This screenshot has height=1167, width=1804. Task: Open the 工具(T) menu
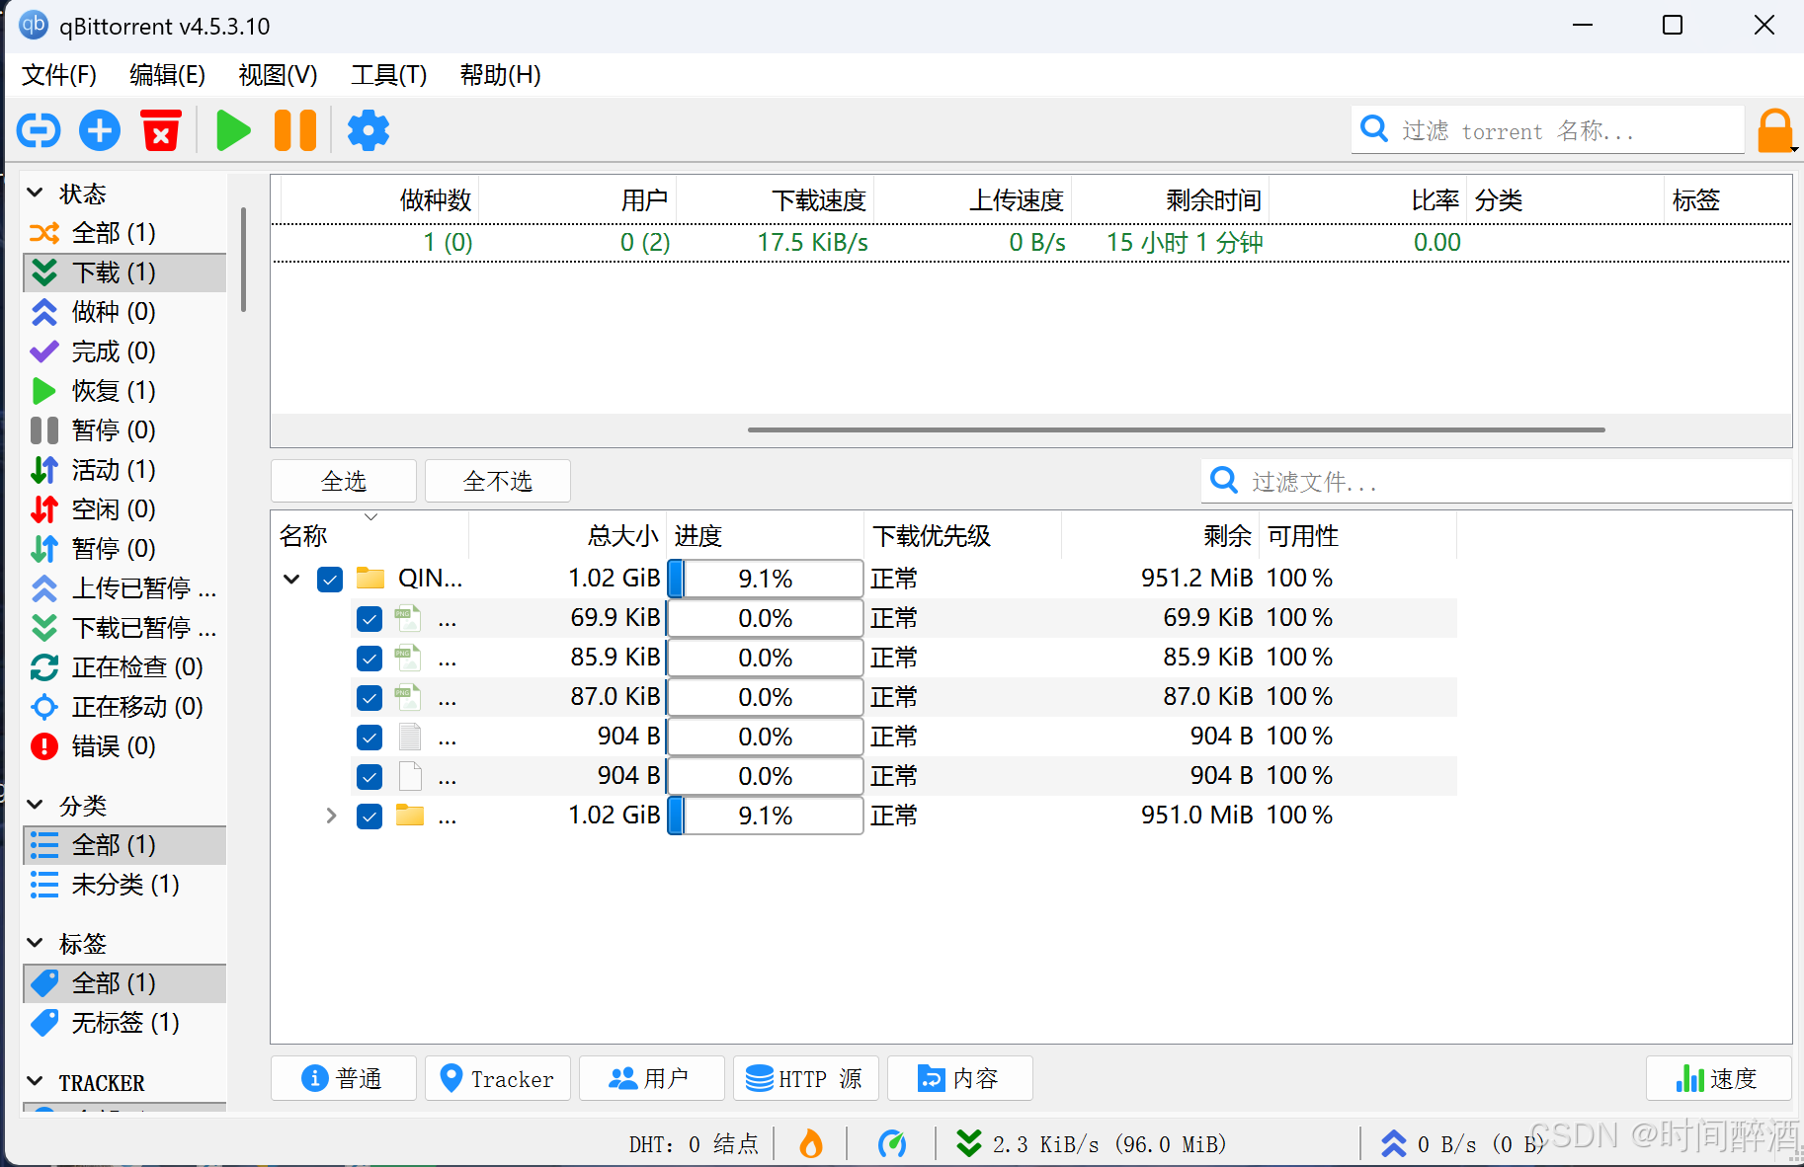(x=388, y=75)
